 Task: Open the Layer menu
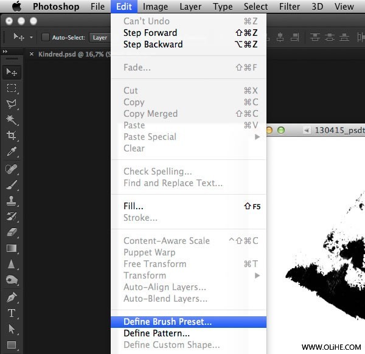tap(190, 7)
